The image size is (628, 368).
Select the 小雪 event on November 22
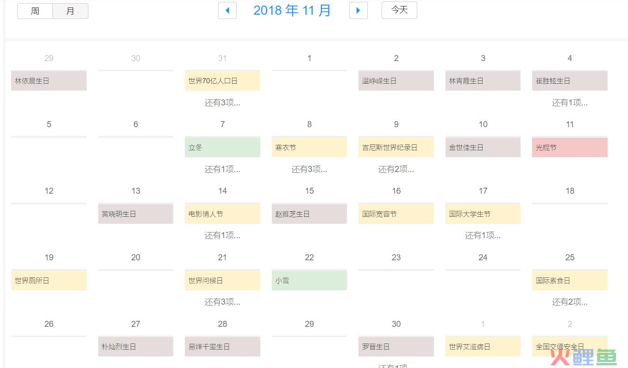309,280
